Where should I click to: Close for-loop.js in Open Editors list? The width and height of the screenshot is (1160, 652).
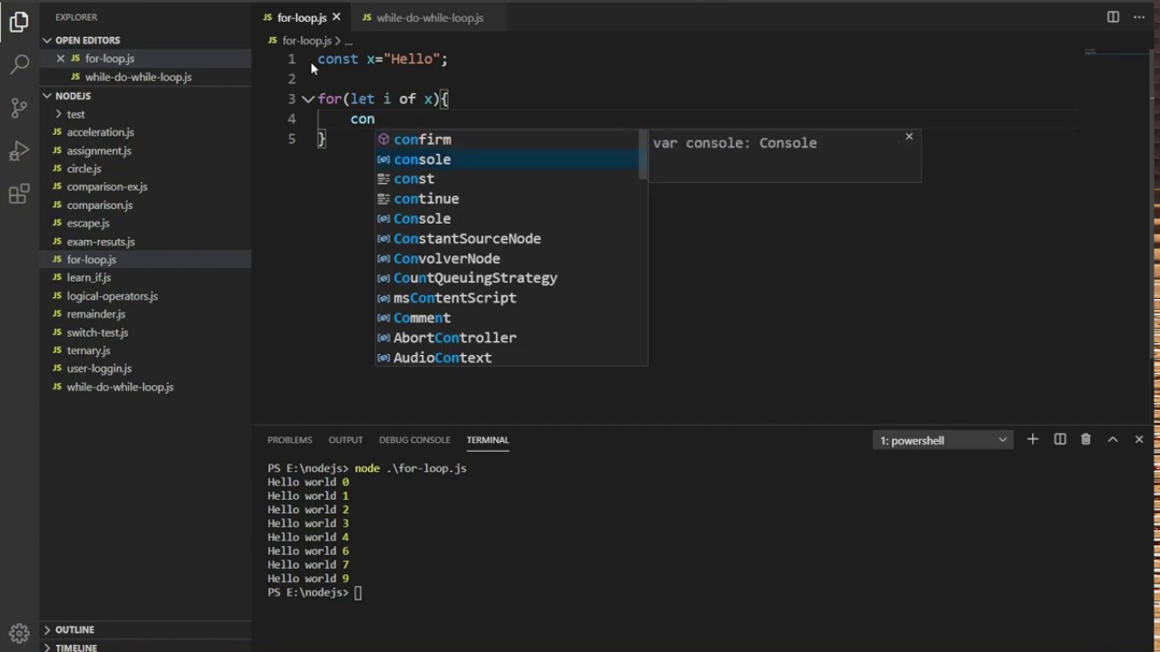pos(61,58)
